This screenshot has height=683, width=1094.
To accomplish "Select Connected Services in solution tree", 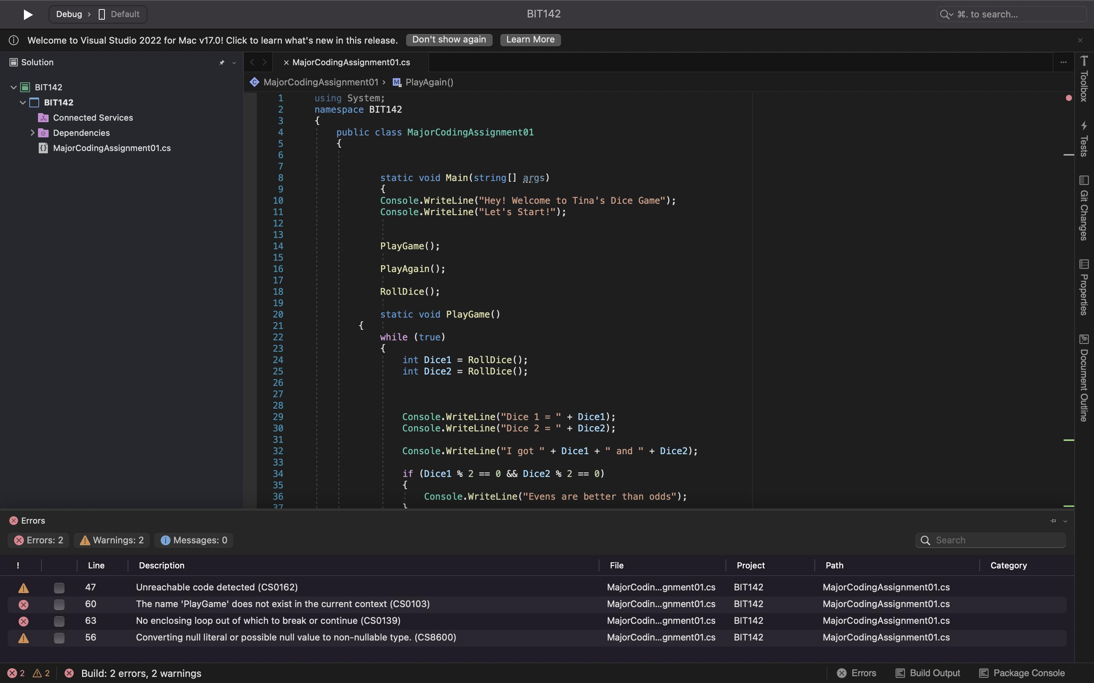I will 93,118.
